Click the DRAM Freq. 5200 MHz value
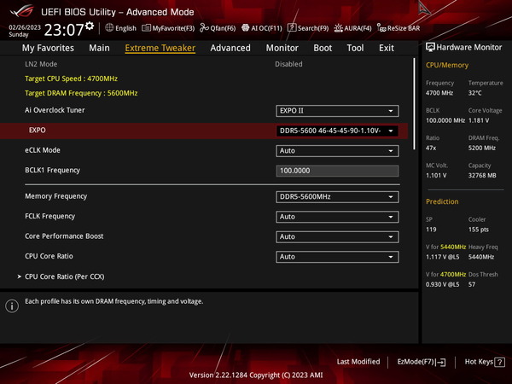 click(482, 148)
